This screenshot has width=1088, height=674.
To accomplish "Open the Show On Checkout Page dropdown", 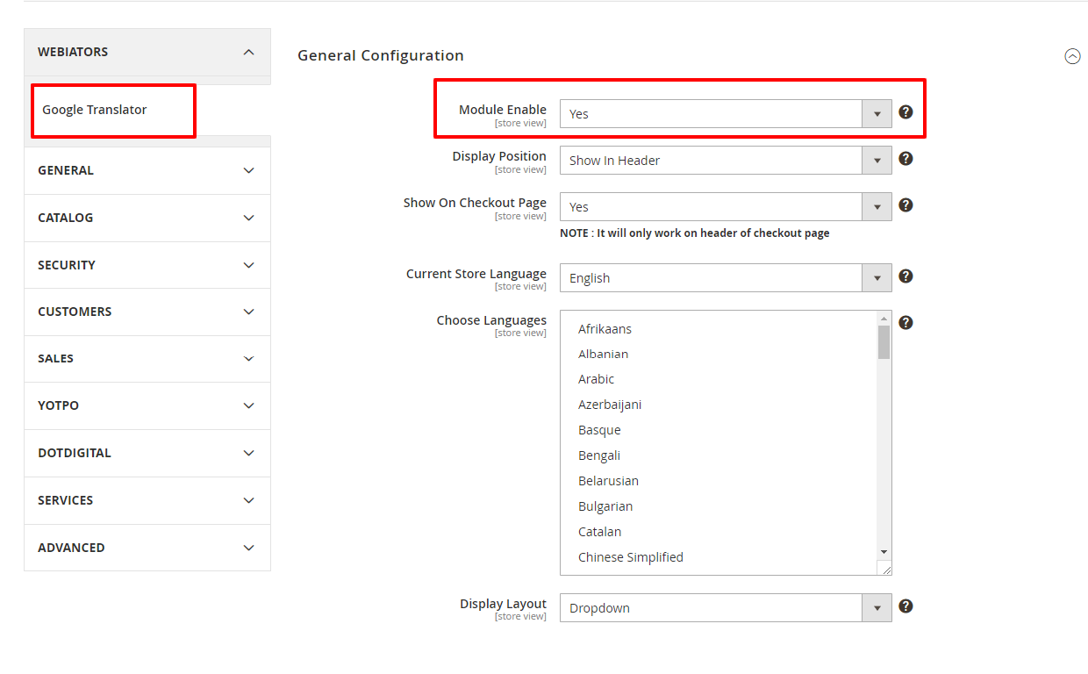I will tap(726, 207).
